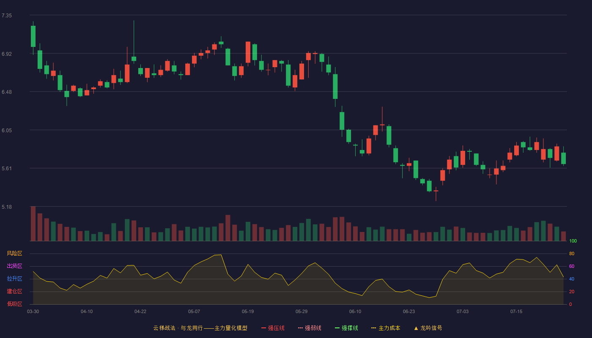Click the 60 indicator scale label
592x338 pixels.
point(572,266)
